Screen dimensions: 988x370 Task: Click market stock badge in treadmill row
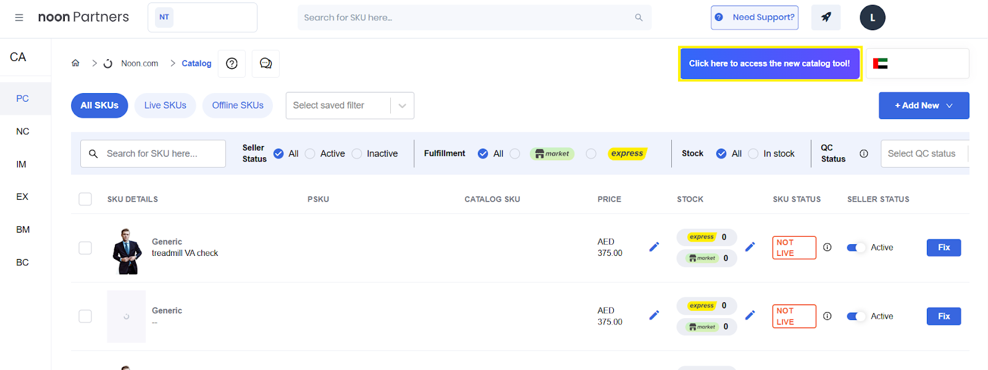pos(706,258)
